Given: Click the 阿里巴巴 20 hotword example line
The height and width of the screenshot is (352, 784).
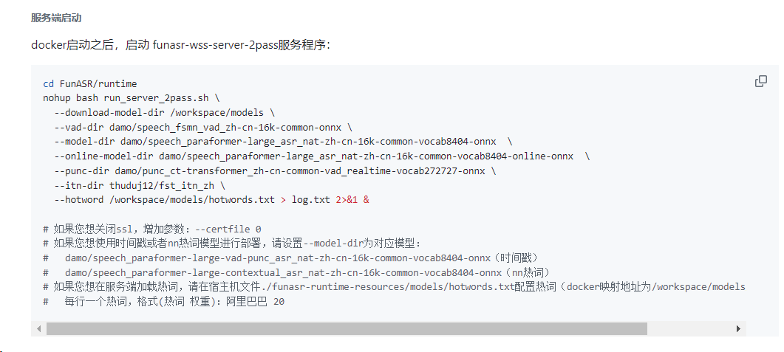Looking at the screenshot, I should 164,301.
